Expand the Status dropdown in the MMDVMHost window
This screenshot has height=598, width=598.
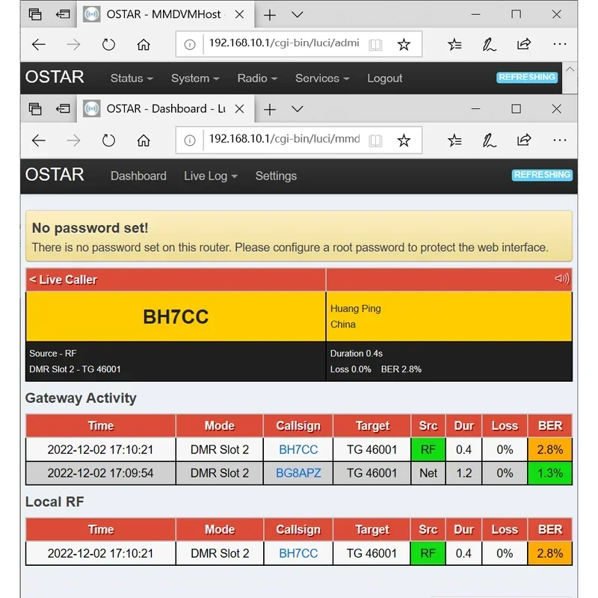[132, 78]
